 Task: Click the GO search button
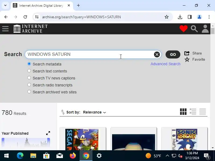pos(173,54)
